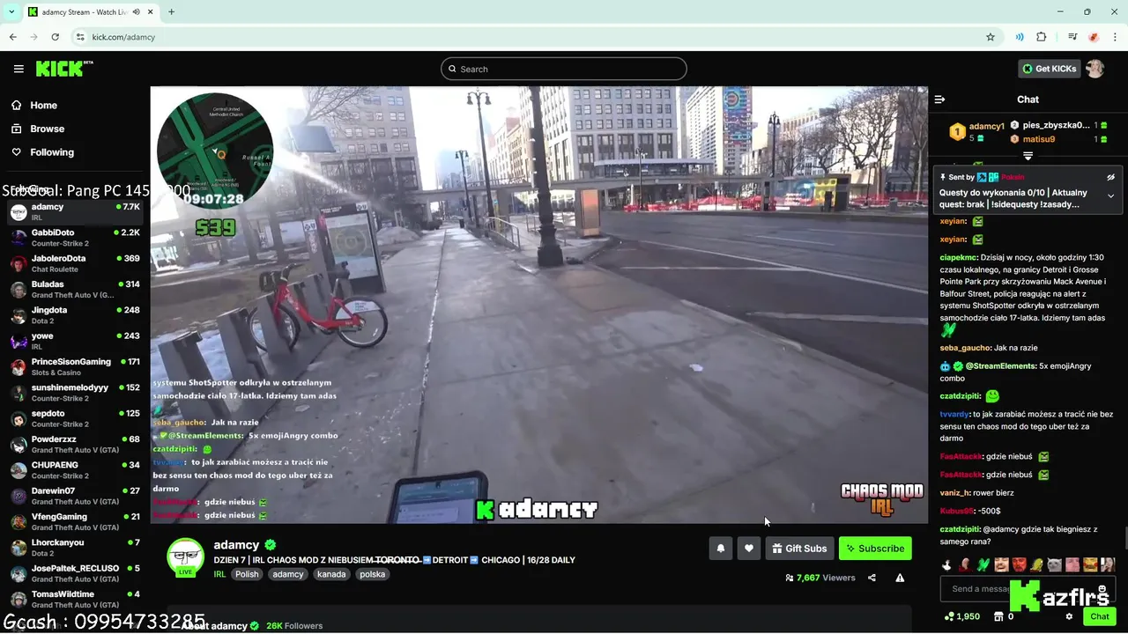Screen dimensions: 1128x634
Task: Open yowe channel in sidebar
Action: pyautogui.click(x=75, y=341)
